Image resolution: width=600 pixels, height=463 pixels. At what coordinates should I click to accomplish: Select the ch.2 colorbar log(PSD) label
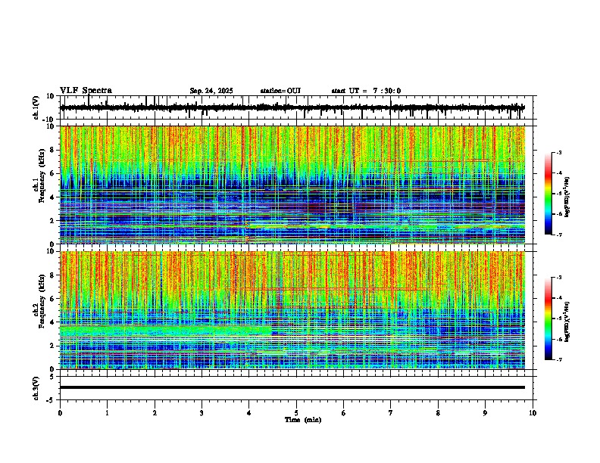pyautogui.click(x=567, y=322)
